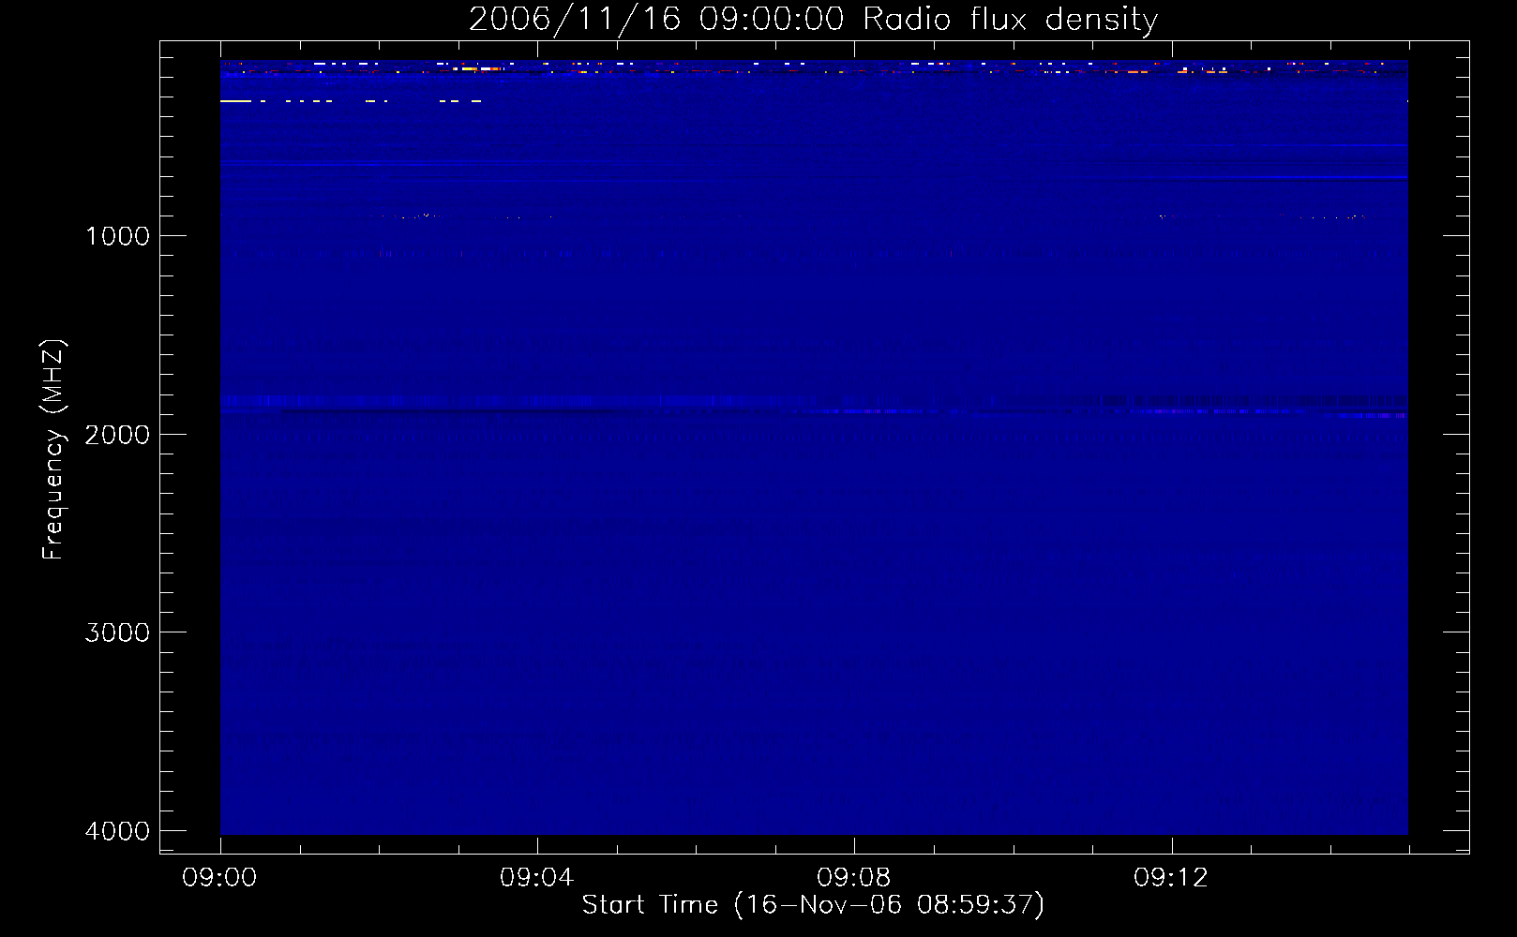This screenshot has height=937, width=1517.
Task: Click the 09:08 time tick label
Action: [x=853, y=878]
